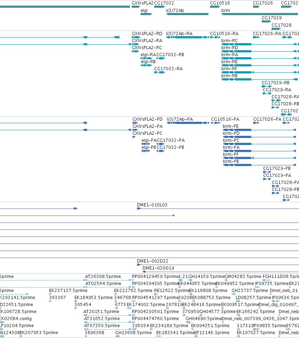Click the elgi-PB protein label
Image resolution: width=299 pixels, height=338 pixels.
pos(149,147)
